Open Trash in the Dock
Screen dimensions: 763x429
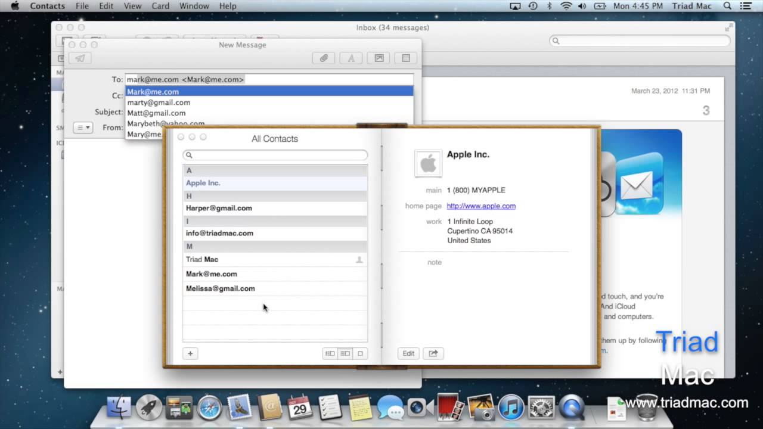pyautogui.click(x=646, y=408)
